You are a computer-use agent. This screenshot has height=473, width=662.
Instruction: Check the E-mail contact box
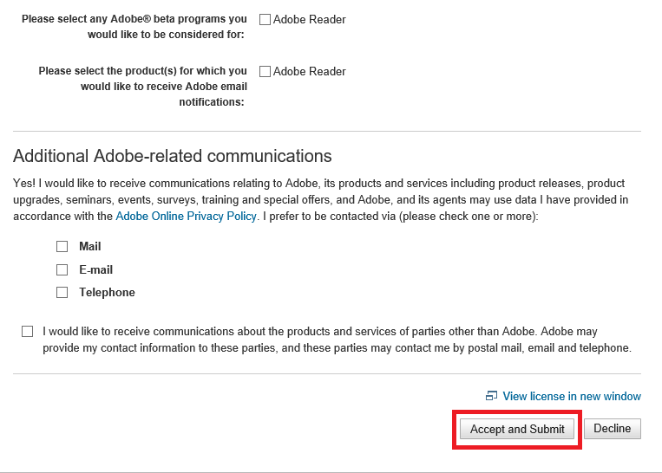tap(62, 270)
